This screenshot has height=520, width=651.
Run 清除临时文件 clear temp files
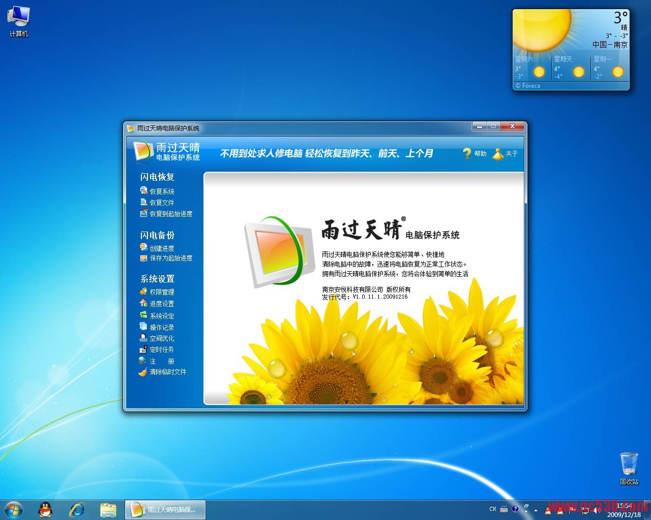point(162,372)
